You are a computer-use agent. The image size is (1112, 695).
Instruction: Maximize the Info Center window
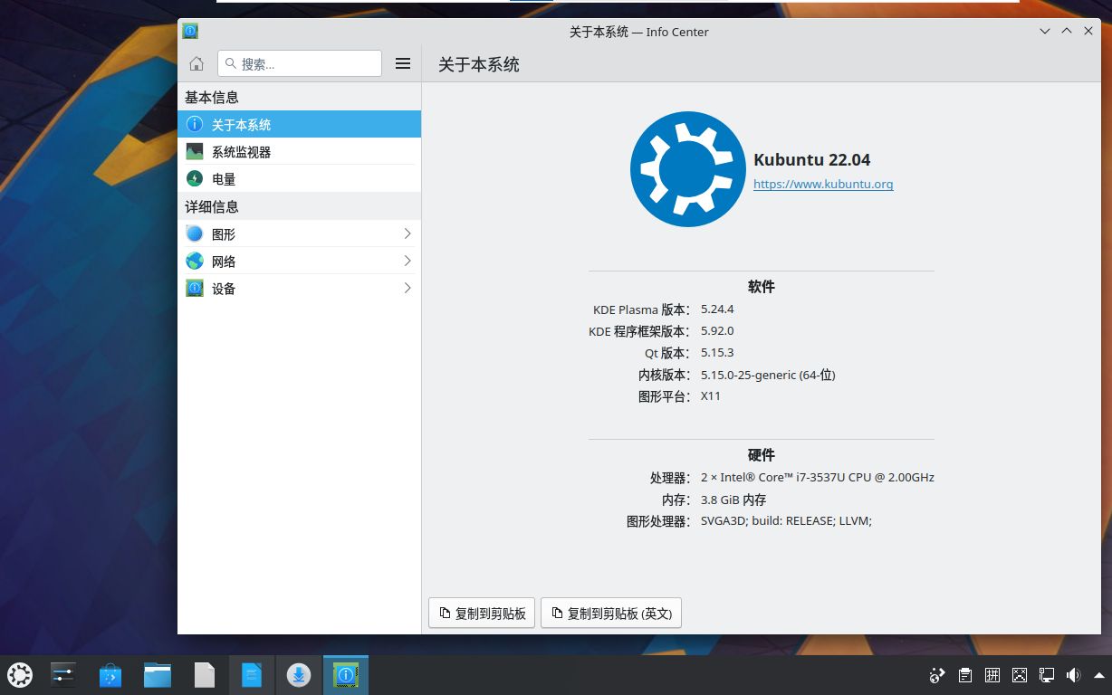pos(1067,31)
